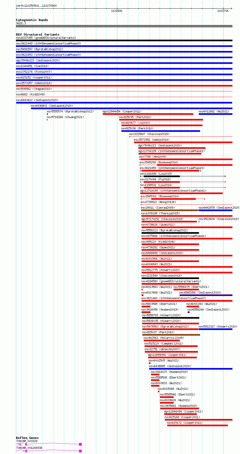Viewport: 240px width, 454px height.
Task: Click dgv1371e199 variant label
Action: click(173, 191)
